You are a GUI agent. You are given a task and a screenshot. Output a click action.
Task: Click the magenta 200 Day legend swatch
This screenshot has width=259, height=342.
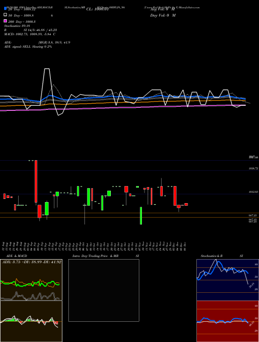(x=5, y=21)
